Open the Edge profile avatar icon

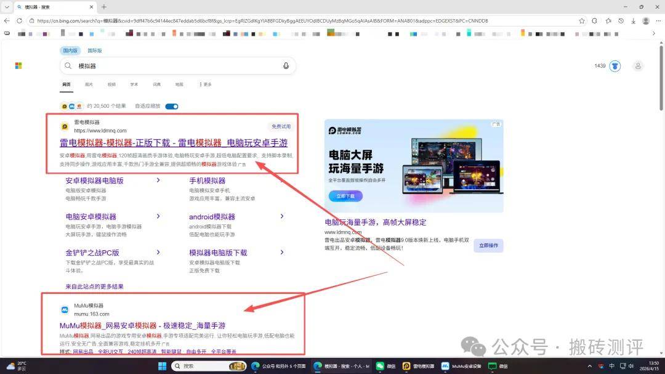pos(645,20)
